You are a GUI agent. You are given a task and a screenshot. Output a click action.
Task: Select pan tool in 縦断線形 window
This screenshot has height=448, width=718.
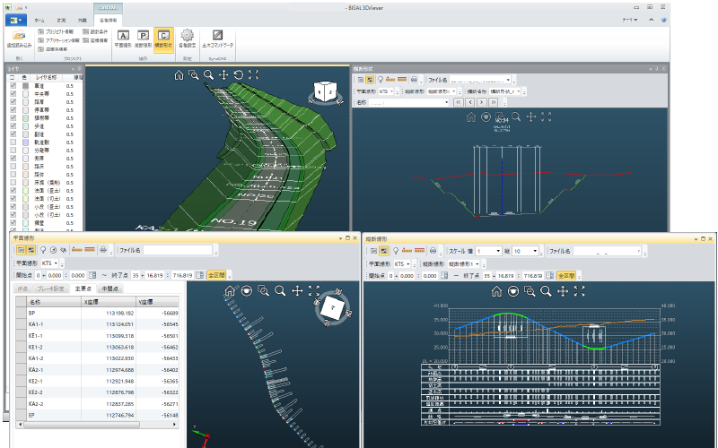click(563, 291)
